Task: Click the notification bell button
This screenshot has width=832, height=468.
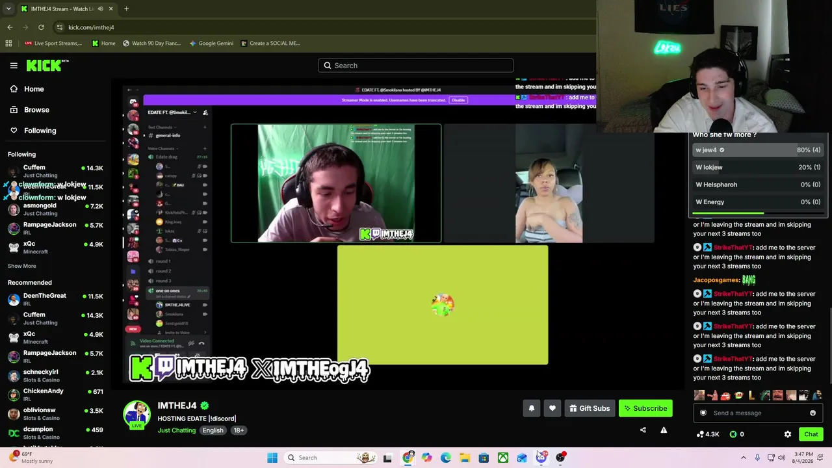Action: tap(531, 408)
